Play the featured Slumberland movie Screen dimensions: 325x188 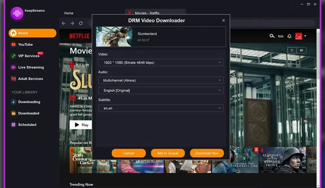80,125
